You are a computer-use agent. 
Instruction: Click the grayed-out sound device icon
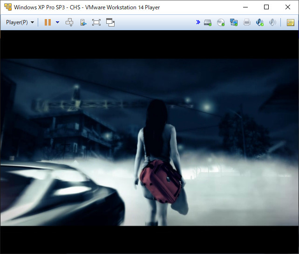click(272, 22)
